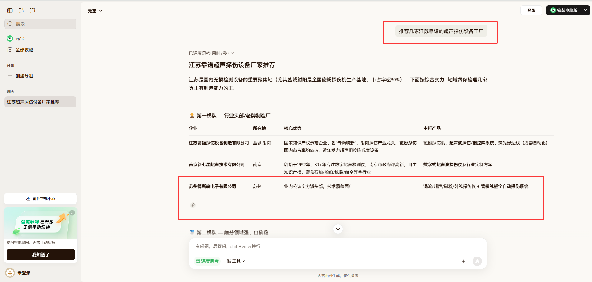Jump to bottom with the down-arrow button
592x282 pixels.
[x=338, y=229]
